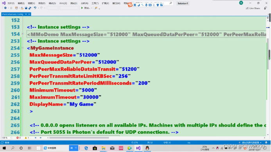Click the Live Share button
The height and width of the screenshot is (152, 271).
tap(253, 8)
